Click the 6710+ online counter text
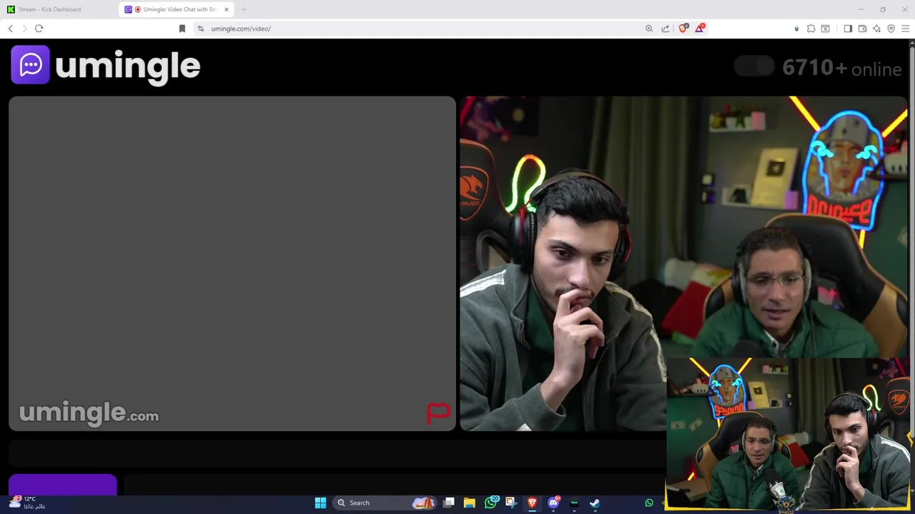Image resolution: width=915 pixels, height=514 pixels. 842,68
